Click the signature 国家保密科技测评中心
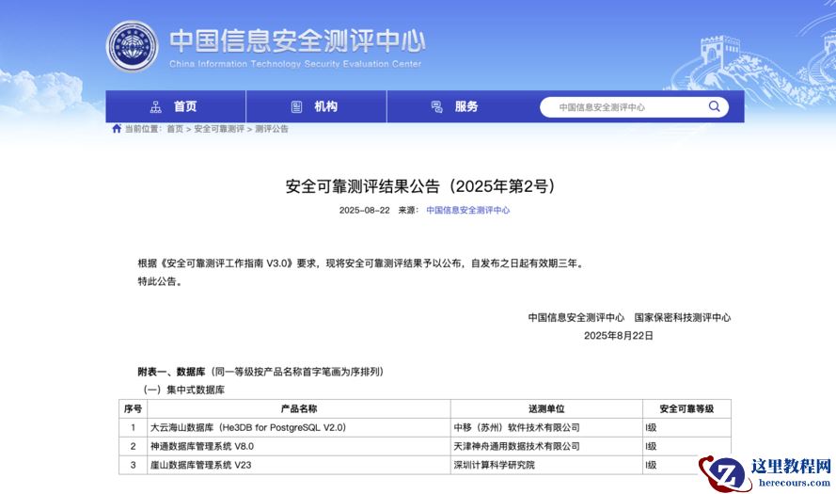The height and width of the screenshot is (494, 836). pyautogui.click(x=683, y=317)
